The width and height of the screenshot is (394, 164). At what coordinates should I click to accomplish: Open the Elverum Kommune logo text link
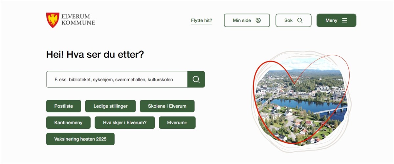[x=78, y=20]
